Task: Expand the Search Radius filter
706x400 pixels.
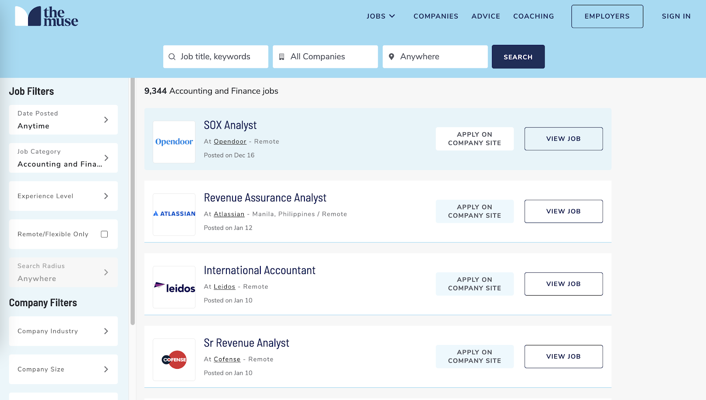Action: (x=64, y=272)
